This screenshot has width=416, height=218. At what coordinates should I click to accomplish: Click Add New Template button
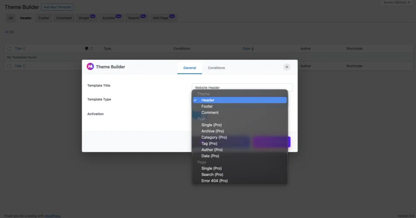coord(57,7)
